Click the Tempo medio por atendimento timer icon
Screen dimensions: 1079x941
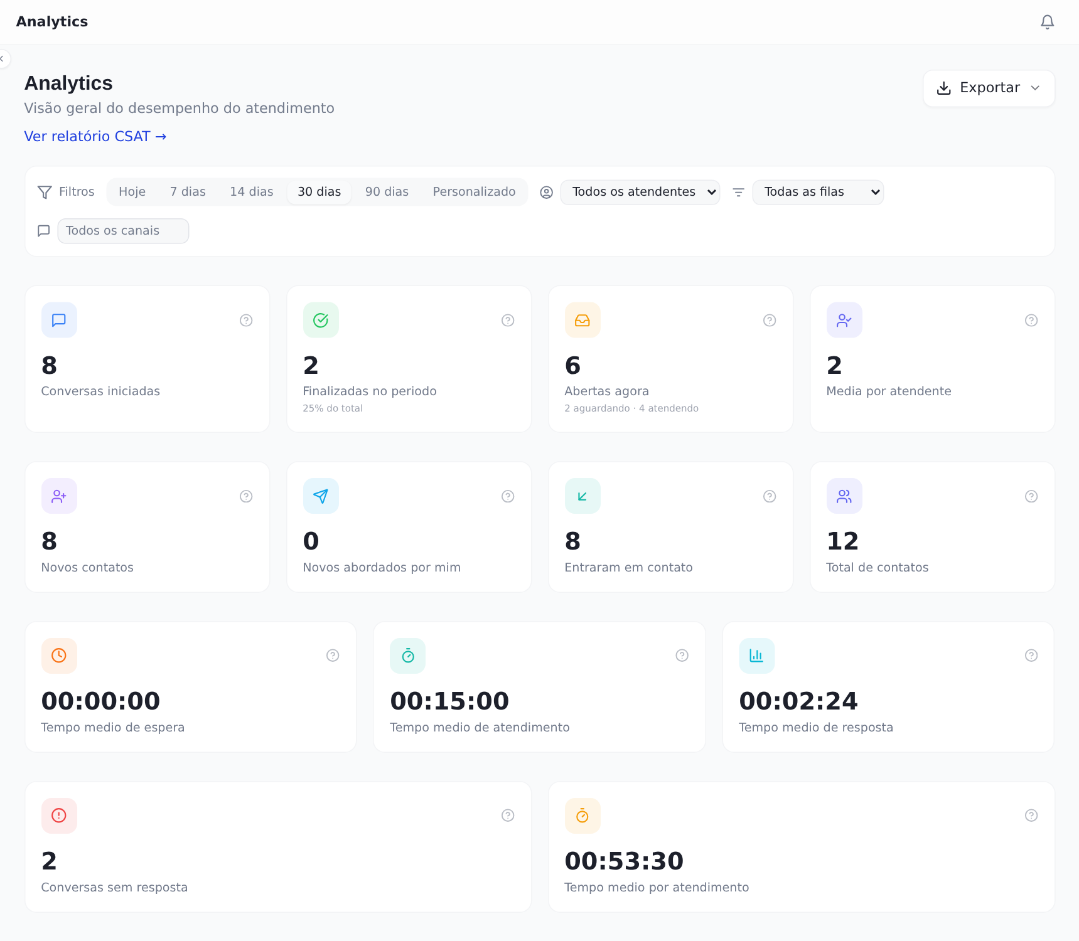(582, 816)
